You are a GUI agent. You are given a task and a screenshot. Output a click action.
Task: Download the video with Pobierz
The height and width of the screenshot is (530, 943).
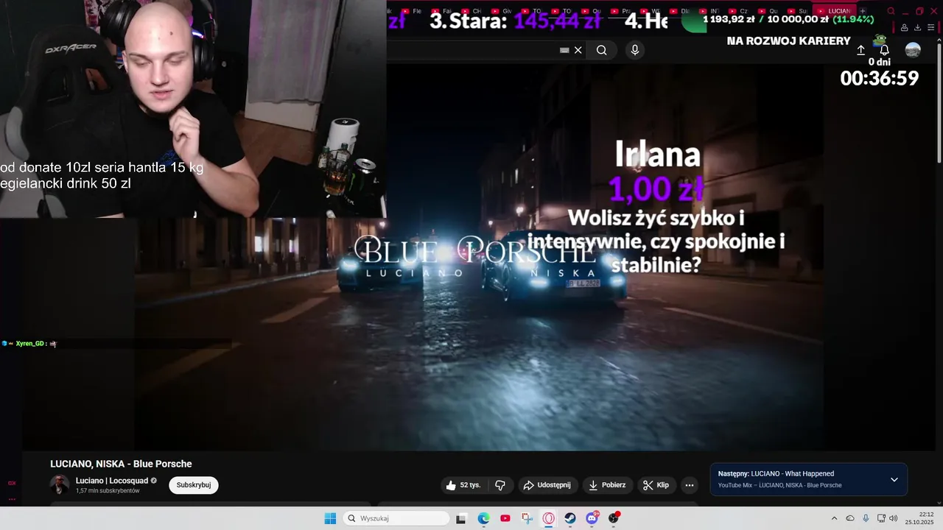[x=608, y=485]
